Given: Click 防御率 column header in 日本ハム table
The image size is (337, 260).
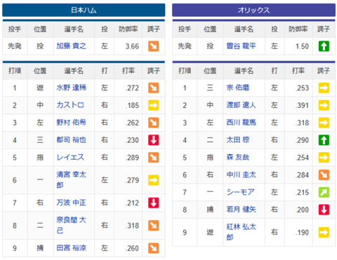Looking at the screenshot, I should pos(128,29).
